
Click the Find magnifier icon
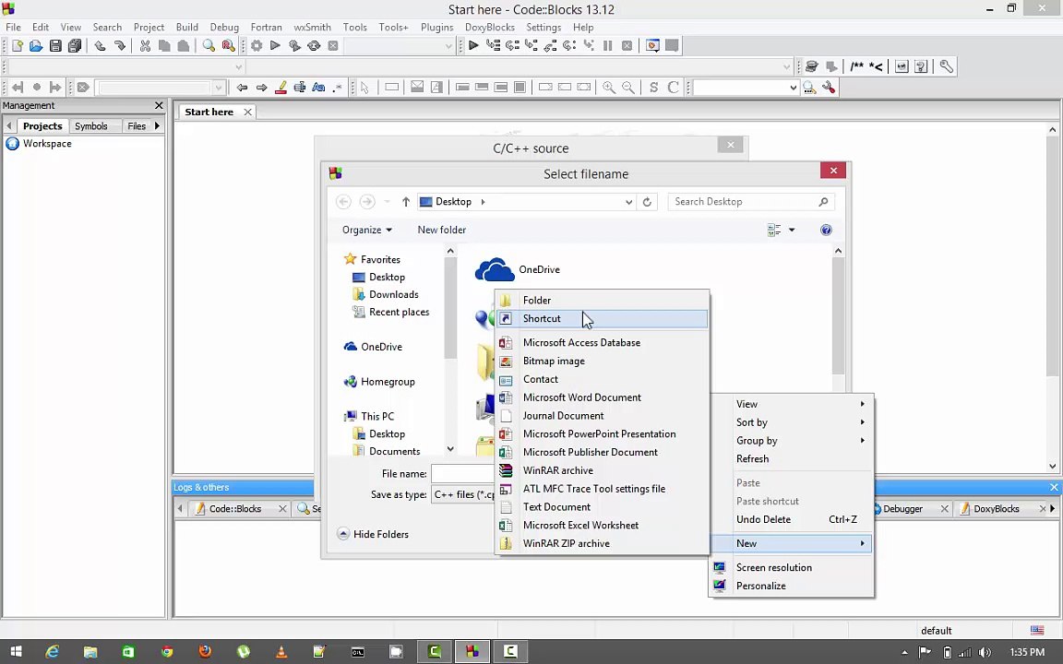209,45
